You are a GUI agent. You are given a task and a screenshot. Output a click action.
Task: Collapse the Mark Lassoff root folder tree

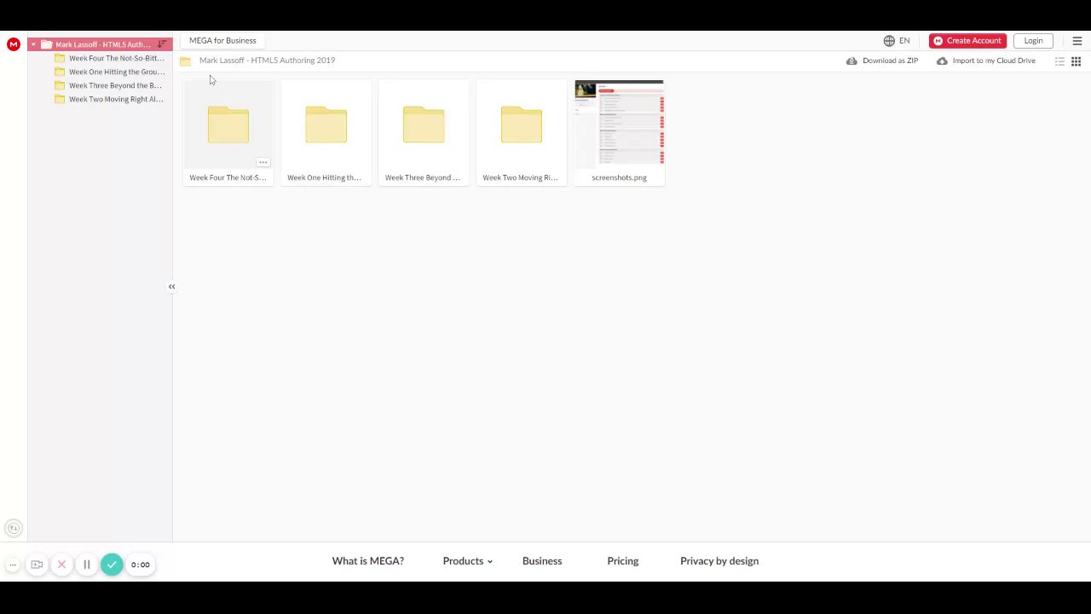[33, 44]
